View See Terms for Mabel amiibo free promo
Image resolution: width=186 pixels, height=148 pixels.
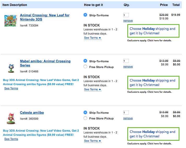tap(11, 89)
